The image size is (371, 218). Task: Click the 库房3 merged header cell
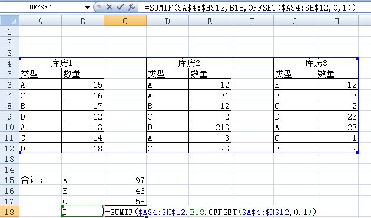pos(316,63)
